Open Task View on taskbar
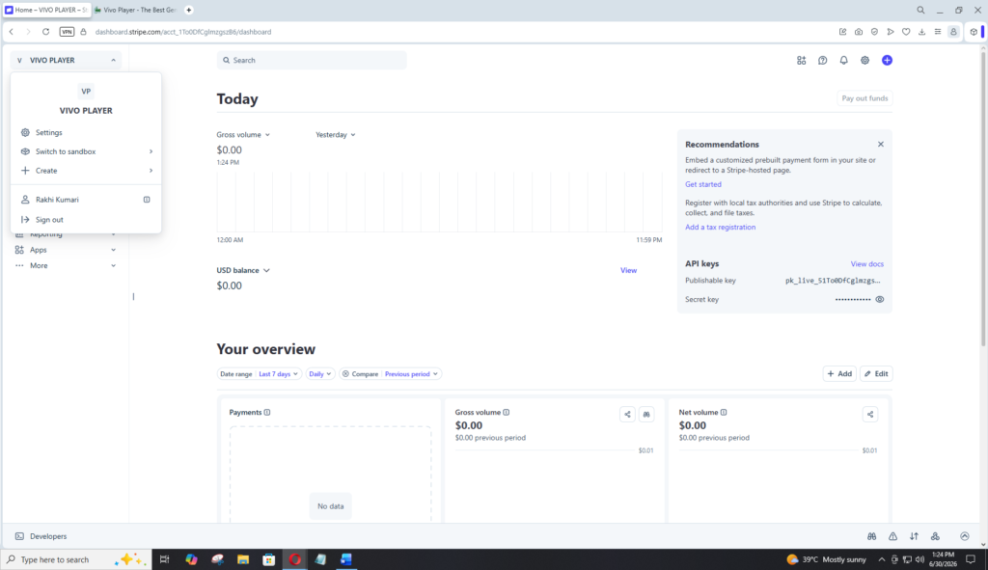The height and width of the screenshot is (570, 988). tap(164, 559)
